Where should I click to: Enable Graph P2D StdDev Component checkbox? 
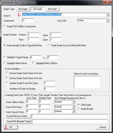[5, 26]
